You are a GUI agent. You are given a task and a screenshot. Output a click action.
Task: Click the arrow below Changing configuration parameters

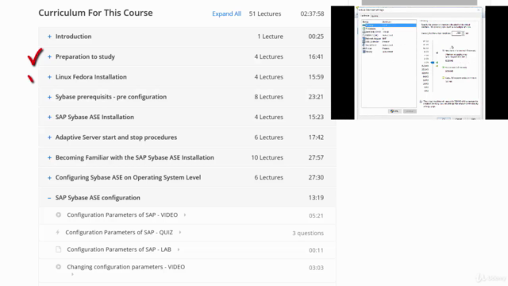click(72, 274)
